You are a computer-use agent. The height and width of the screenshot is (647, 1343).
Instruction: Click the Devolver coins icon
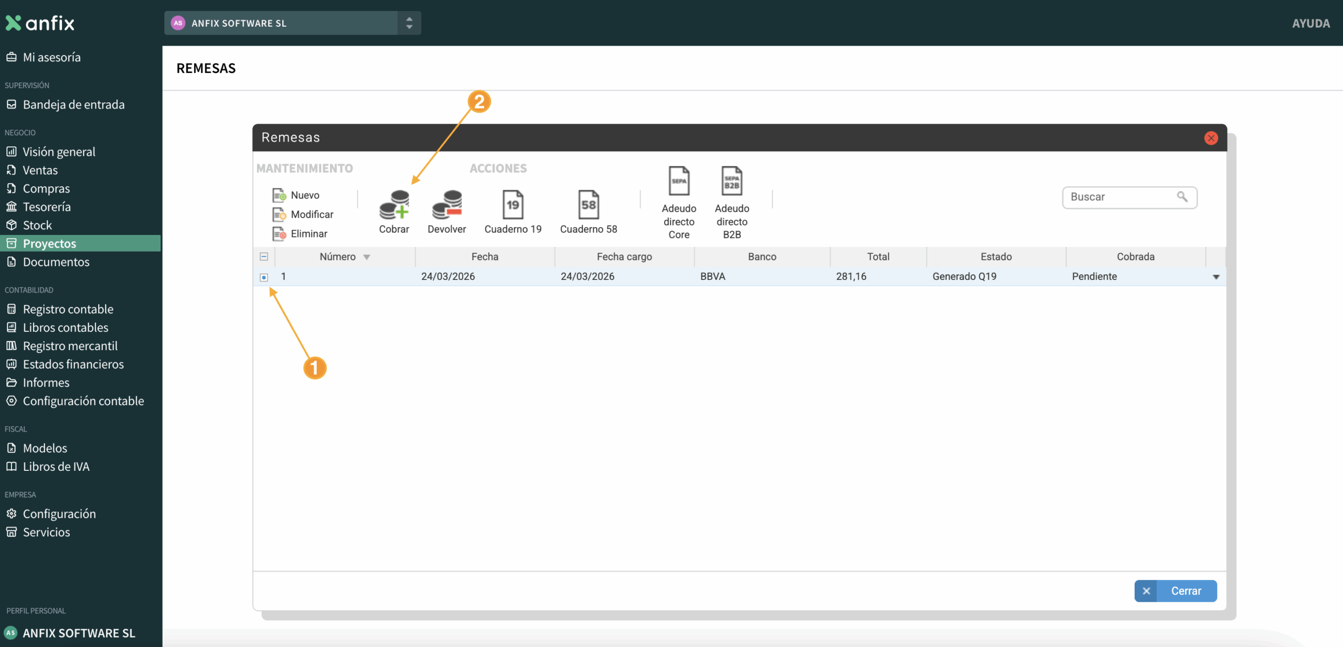[446, 205]
